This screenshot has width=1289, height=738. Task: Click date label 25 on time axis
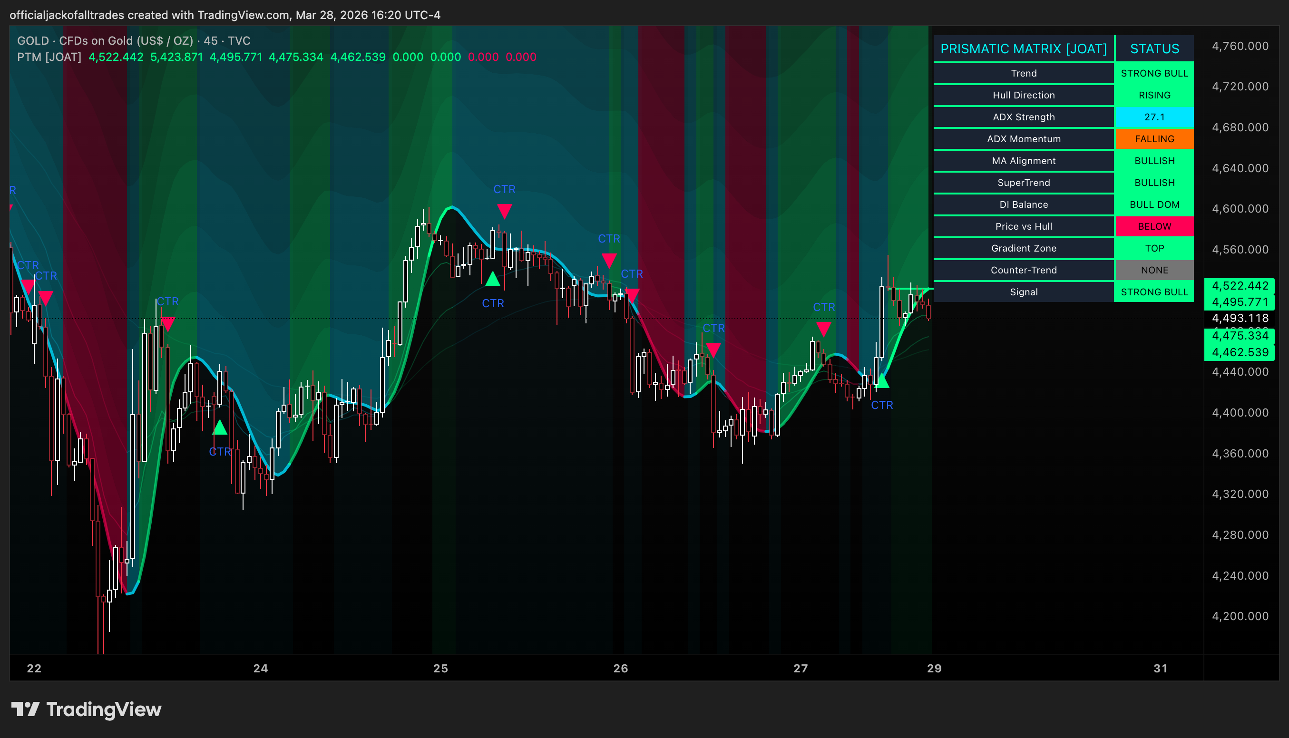[440, 669]
